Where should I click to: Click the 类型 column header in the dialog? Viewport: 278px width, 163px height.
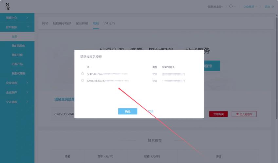pos(155,67)
